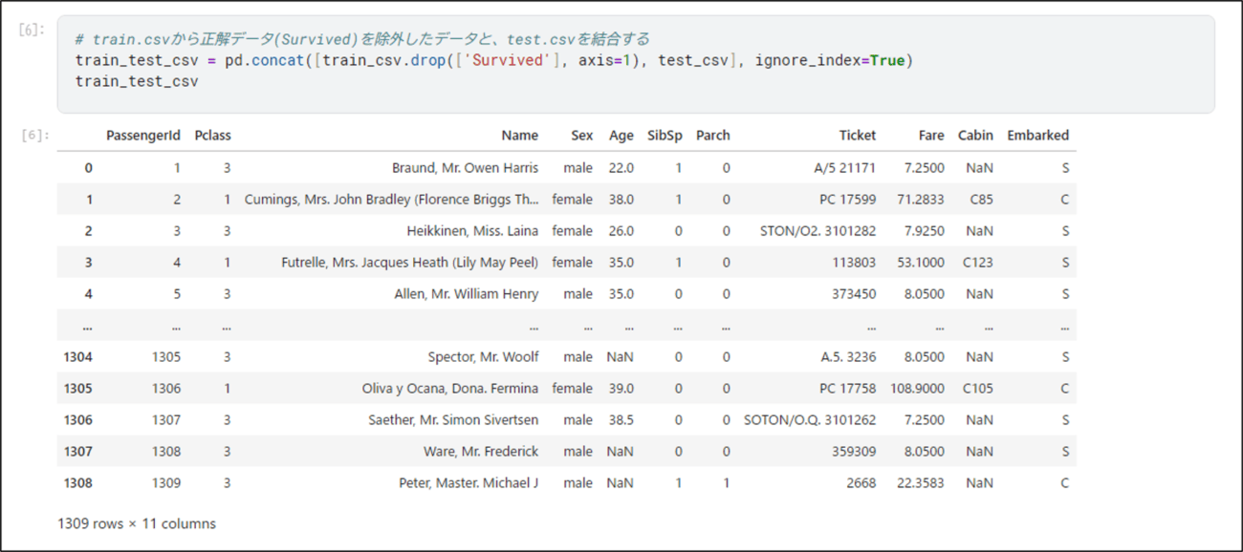The image size is (1243, 552).
Task: Click the 'Name' column header
Action: 519,136
